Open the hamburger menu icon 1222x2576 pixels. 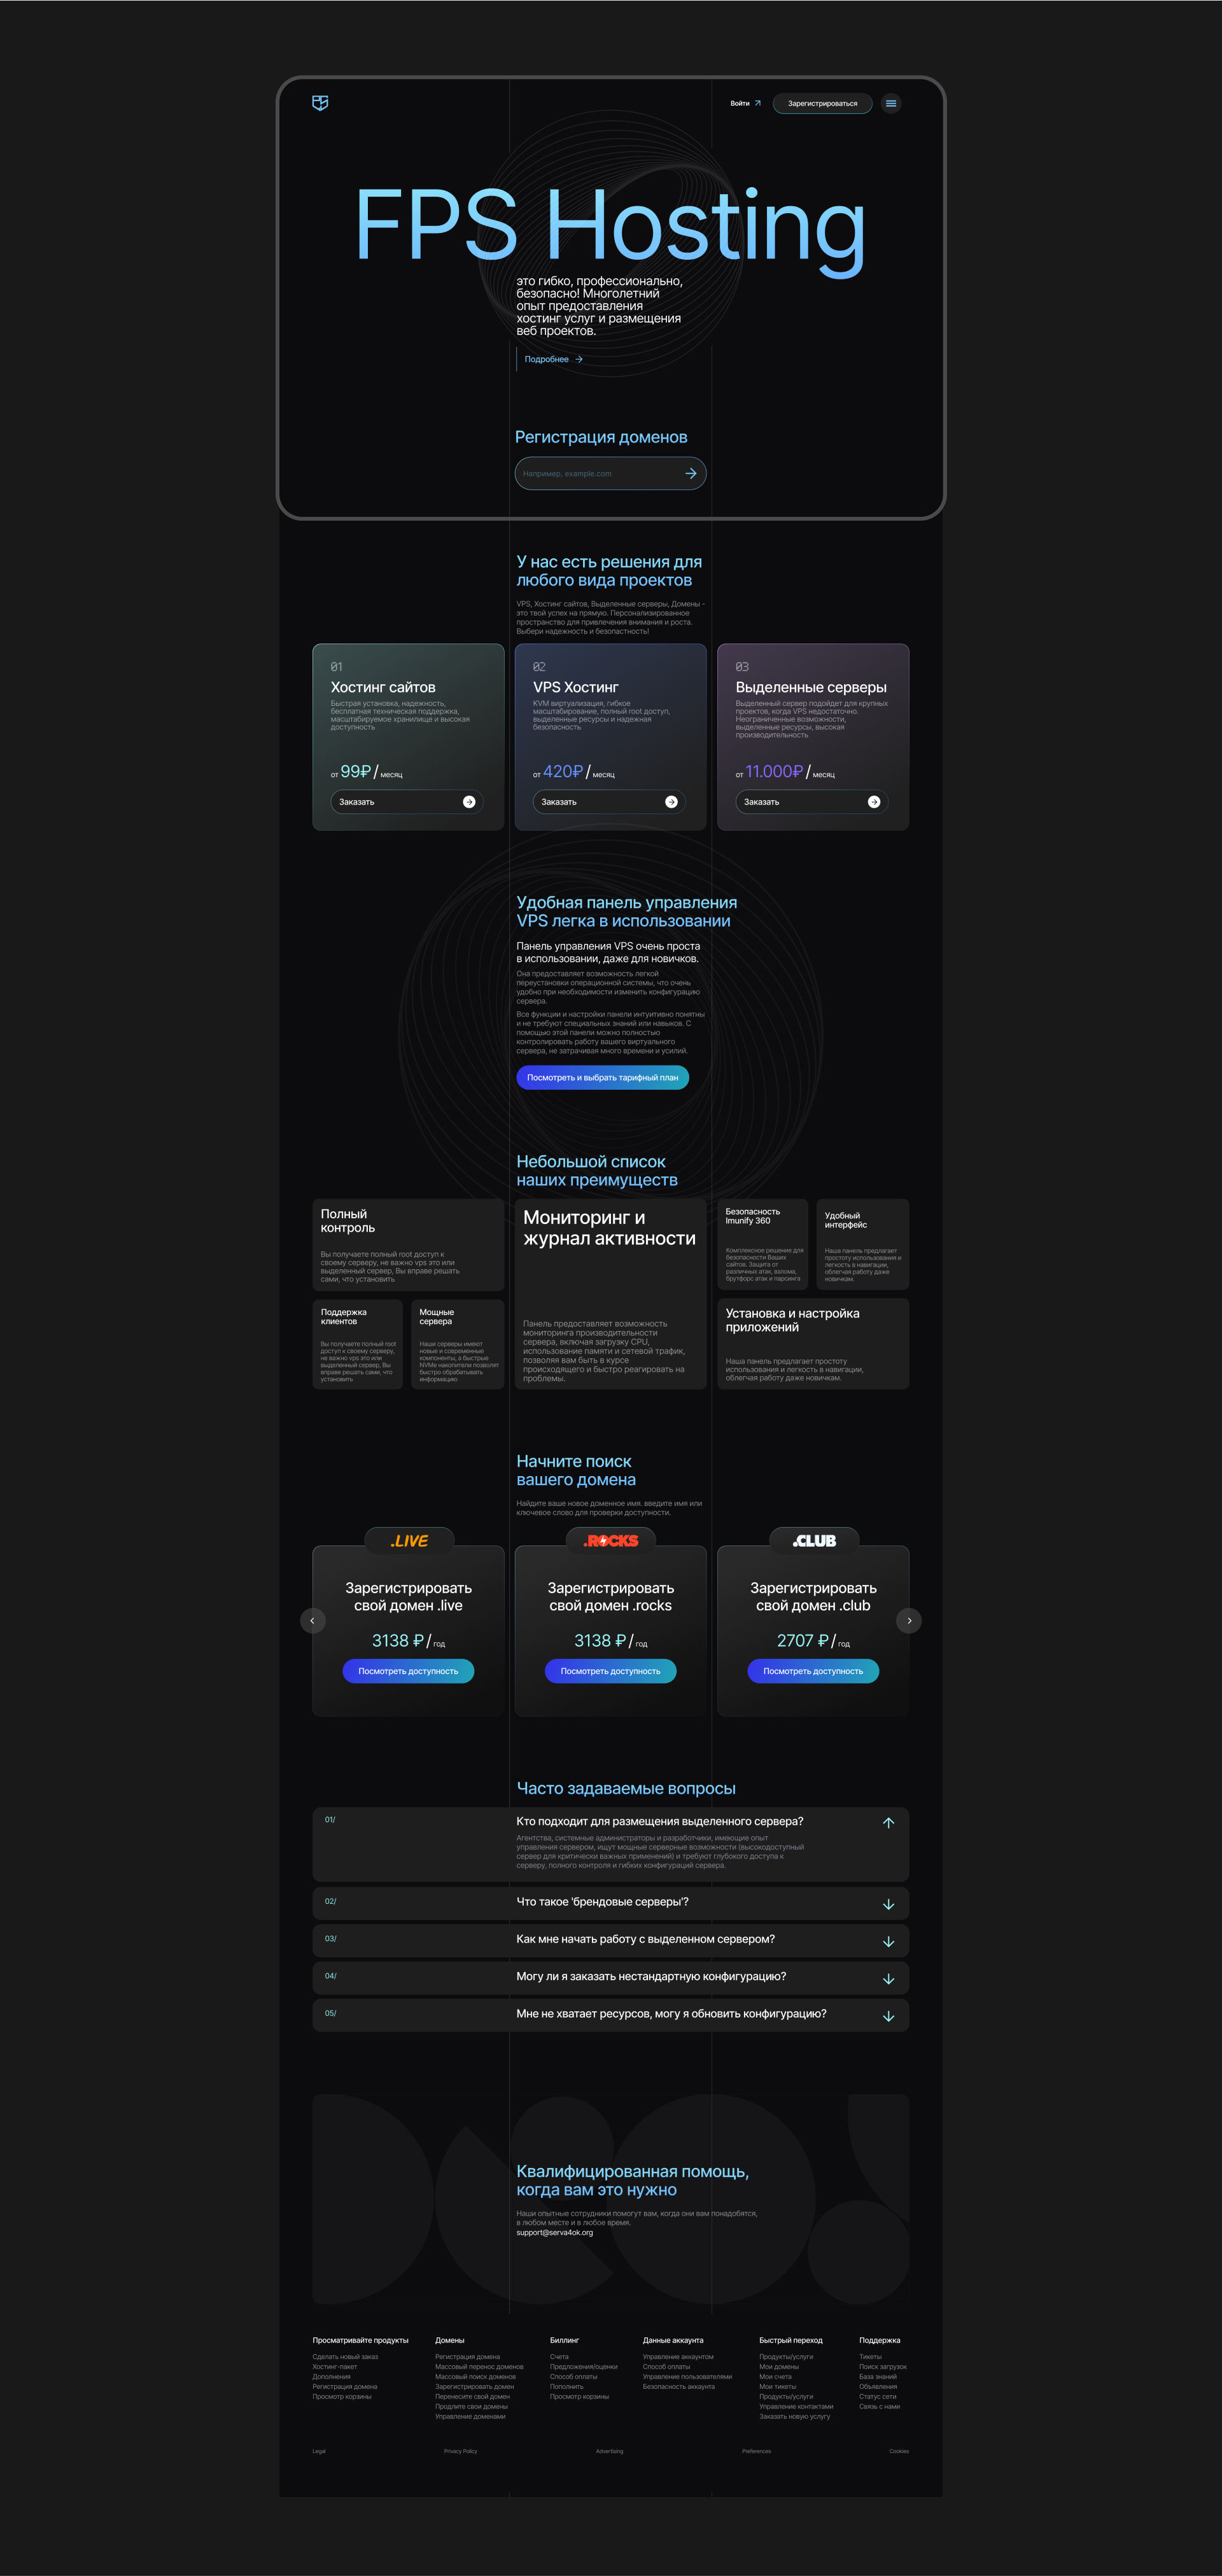pos(890,103)
